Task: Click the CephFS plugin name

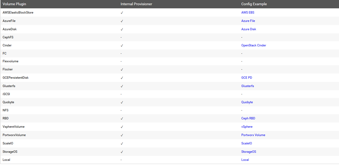Action: pyautogui.click(x=8, y=37)
